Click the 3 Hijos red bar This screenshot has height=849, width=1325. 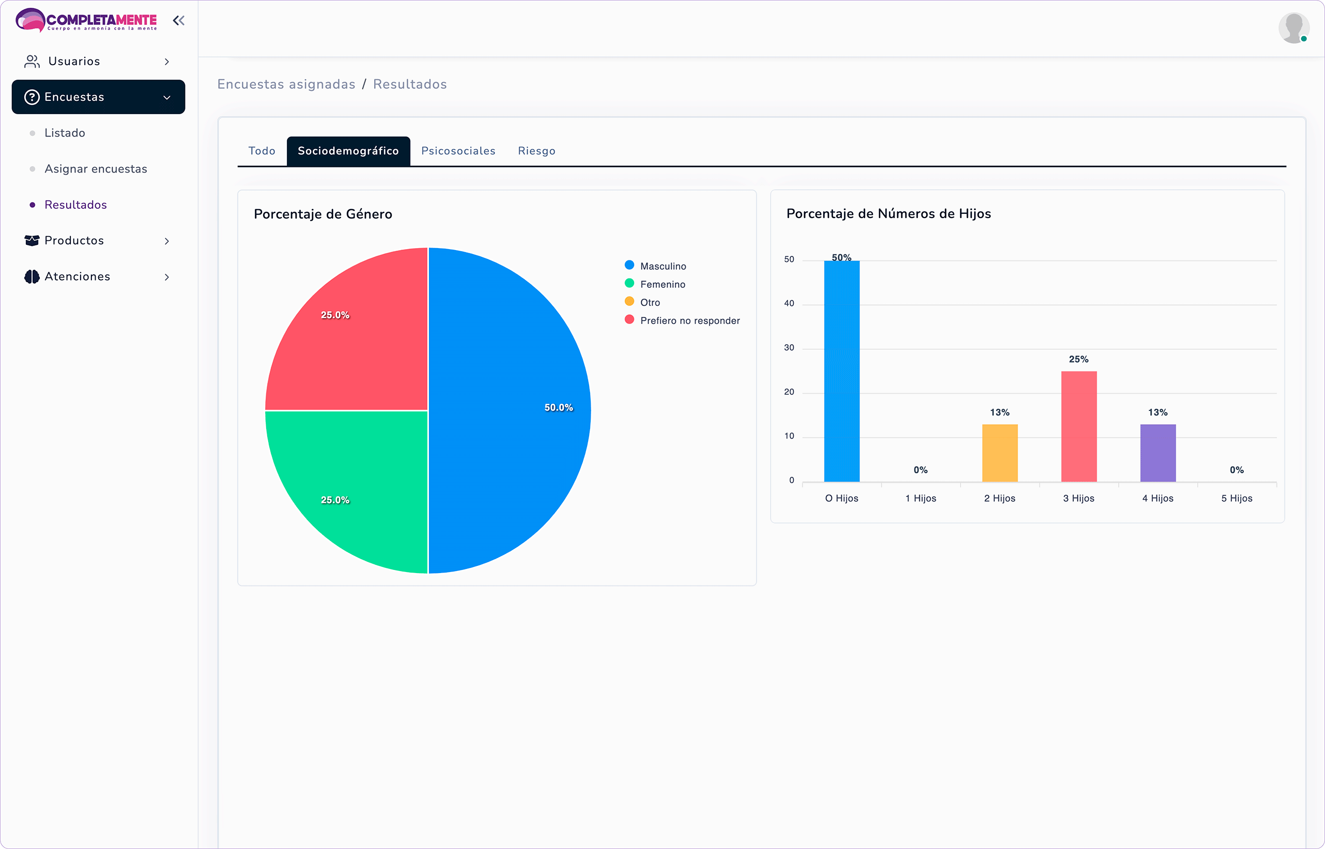pos(1079,427)
